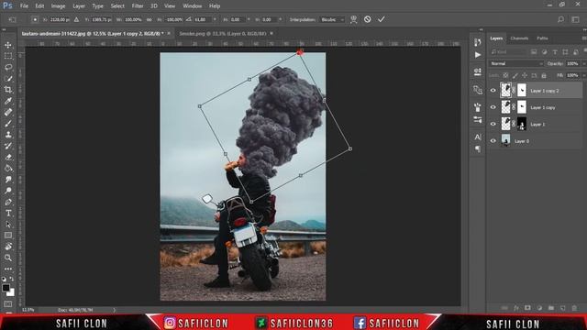Open the File menu
Image resolution: width=587 pixels, height=330 pixels.
coord(24,6)
